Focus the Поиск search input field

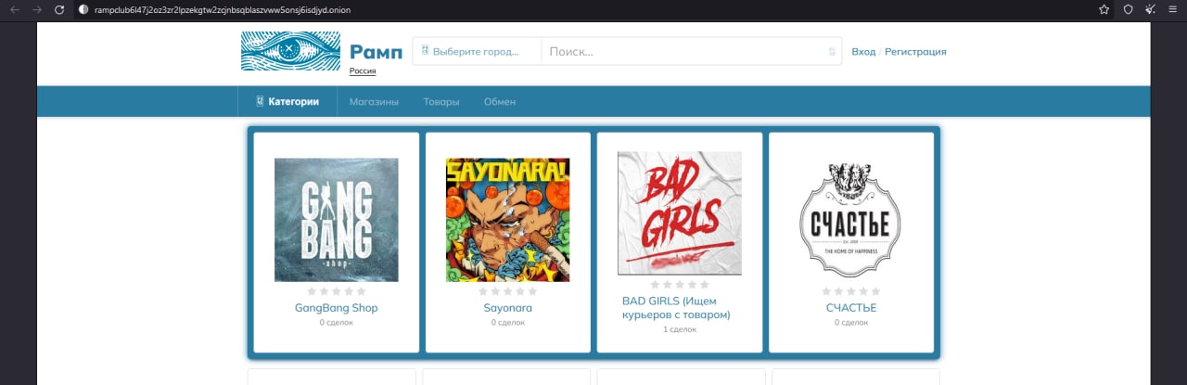coord(682,52)
